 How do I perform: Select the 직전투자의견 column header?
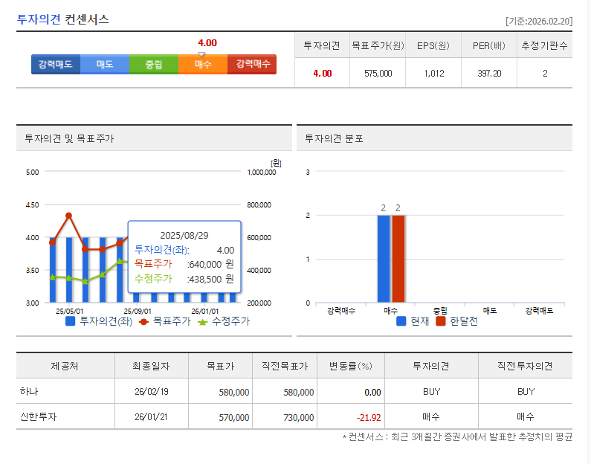click(x=526, y=366)
